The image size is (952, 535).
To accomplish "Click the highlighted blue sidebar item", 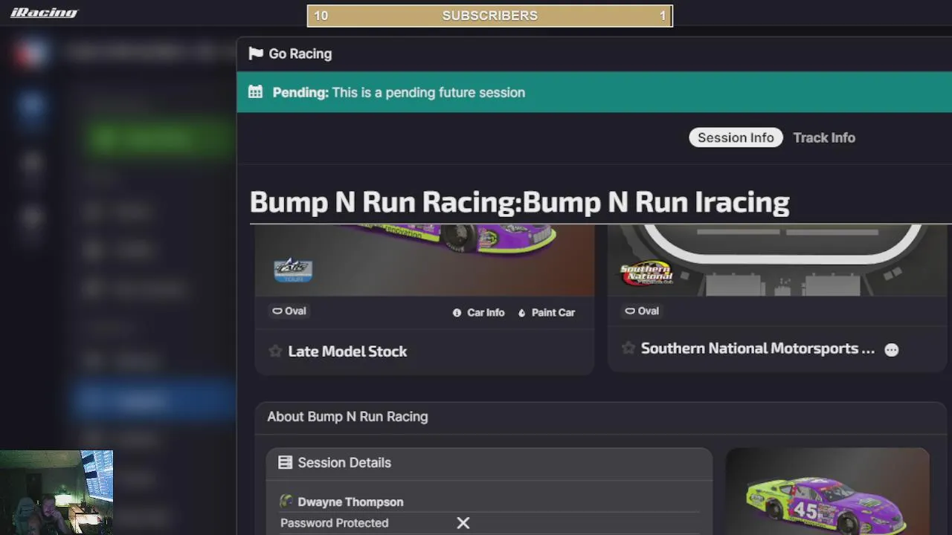I will tap(155, 401).
